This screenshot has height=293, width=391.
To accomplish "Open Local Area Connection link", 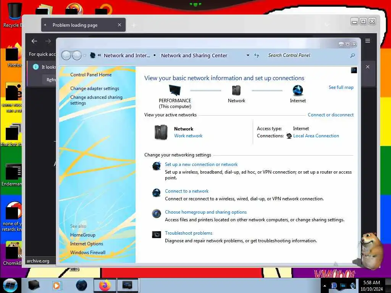I will 316,136.
